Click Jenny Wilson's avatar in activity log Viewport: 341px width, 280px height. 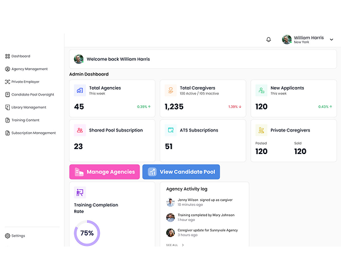pos(170,202)
